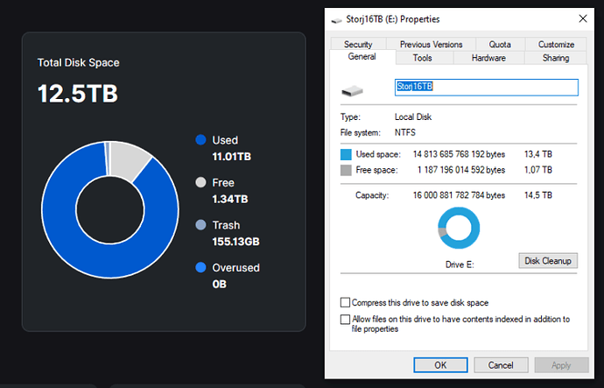Screen dimensions: 604x388
Task: Open the Previous Versions tab
Action: 431,45
